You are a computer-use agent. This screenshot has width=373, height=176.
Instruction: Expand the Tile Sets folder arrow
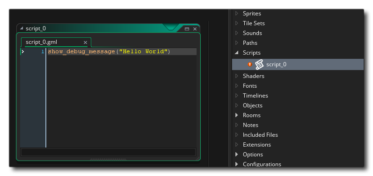pyautogui.click(x=237, y=23)
